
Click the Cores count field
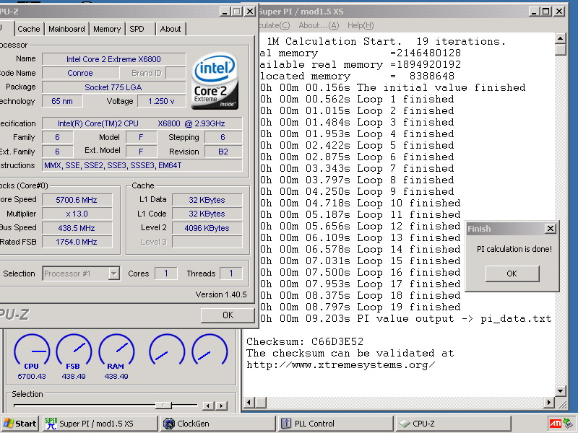166,274
